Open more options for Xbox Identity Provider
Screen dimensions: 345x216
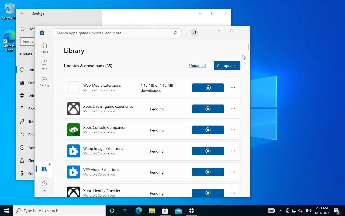pyautogui.click(x=233, y=193)
